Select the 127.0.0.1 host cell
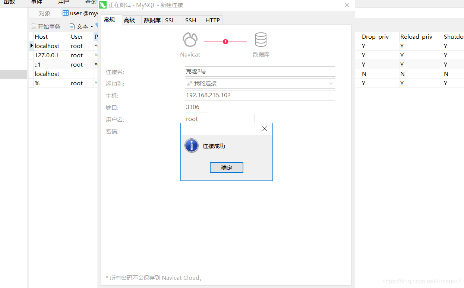The width and height of the screenshot is (464, 288). point(51,55)
